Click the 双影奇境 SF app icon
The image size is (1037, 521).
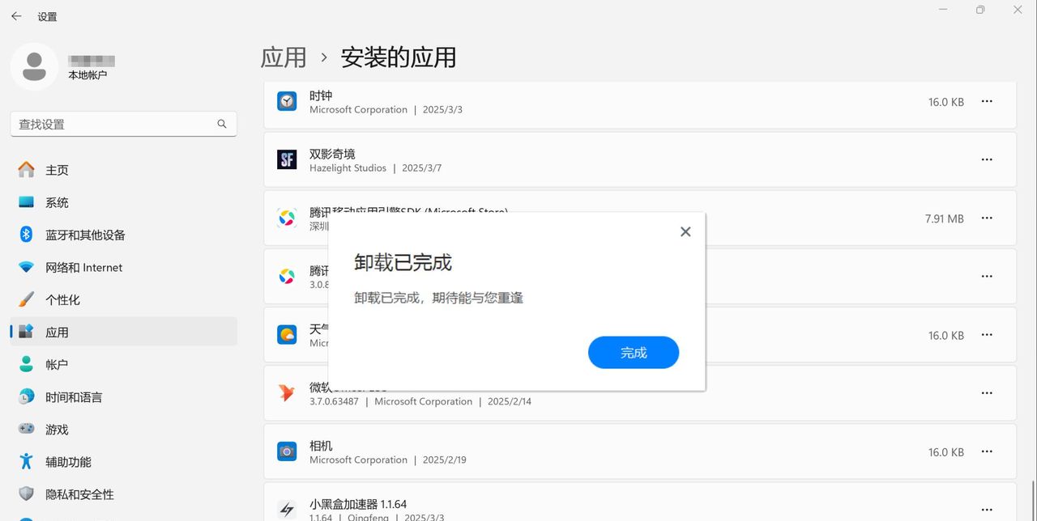click(286, 159)
